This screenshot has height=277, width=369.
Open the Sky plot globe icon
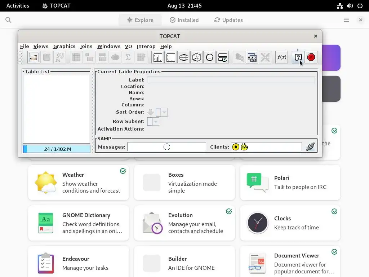tap(183, 57)
